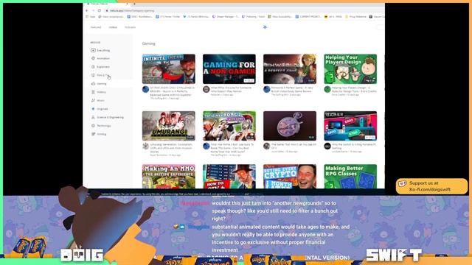Select the Explainers category in the sidebar
The width and height of the screenshot is (472, 265).
click(100, 67)
